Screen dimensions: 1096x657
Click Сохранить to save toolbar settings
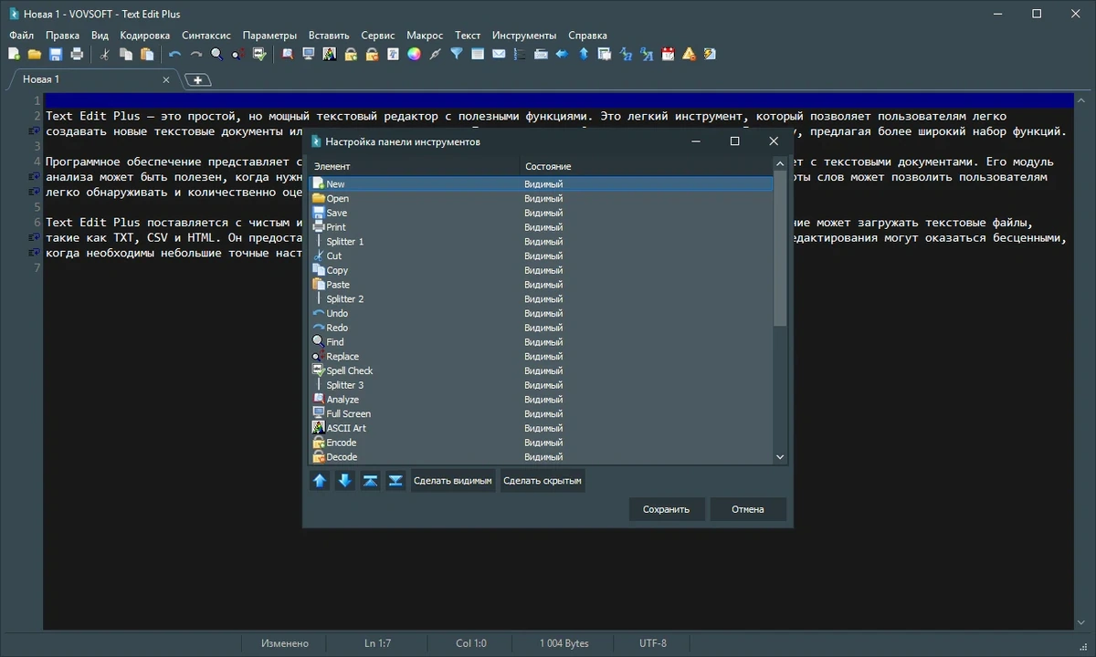coord(667,509)
